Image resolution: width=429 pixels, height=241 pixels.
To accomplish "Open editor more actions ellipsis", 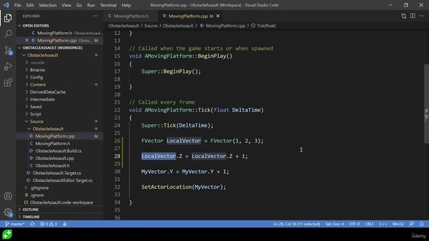I will (x=422, y=16).
